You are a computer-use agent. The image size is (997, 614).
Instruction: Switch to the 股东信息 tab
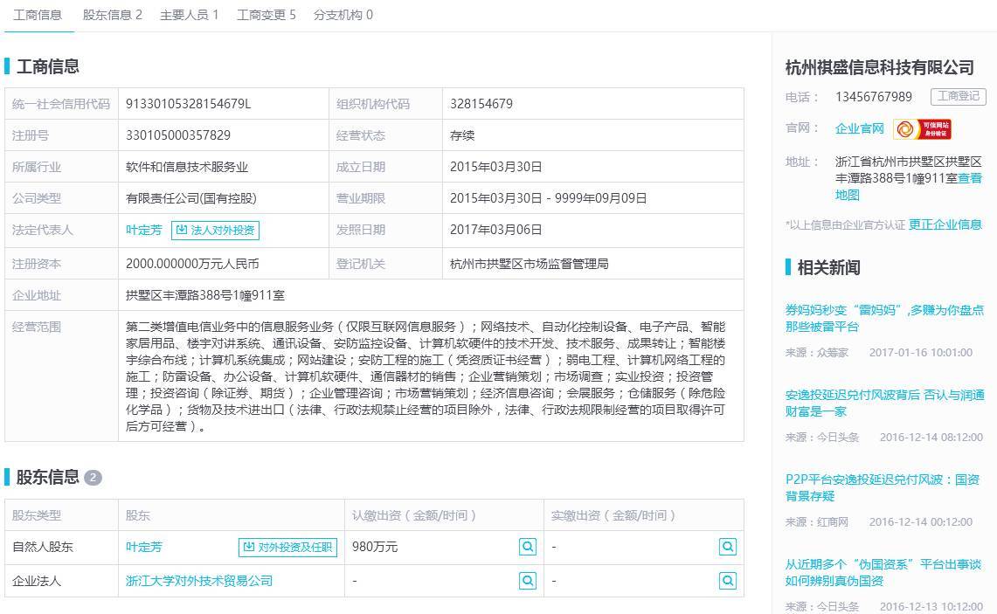coord(112,15)
